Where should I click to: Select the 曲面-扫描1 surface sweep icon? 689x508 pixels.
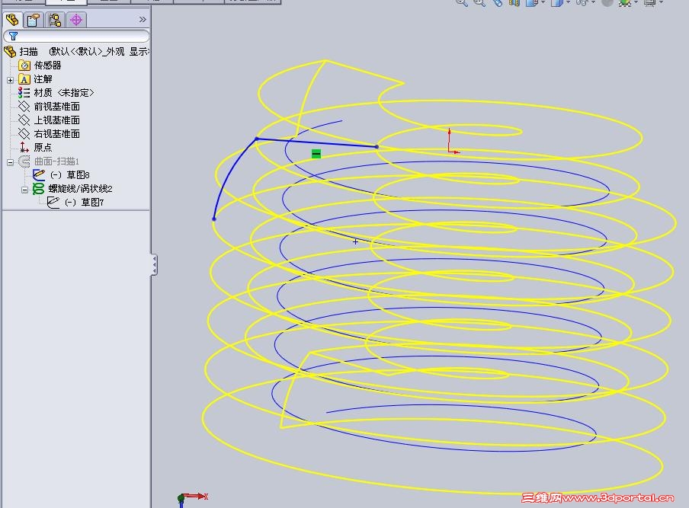[24, 161]
